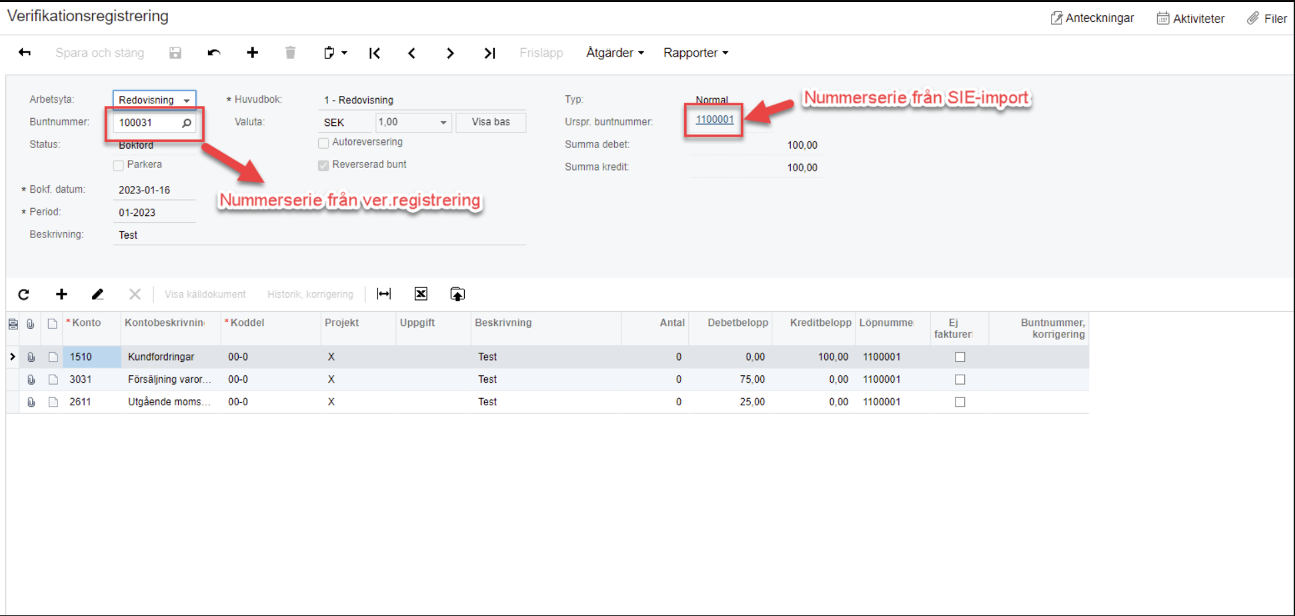Screen dimensions: 1295x616
Task: Fit grid columns to width icon
Action: pyautogui.click(x=384, y=294)
